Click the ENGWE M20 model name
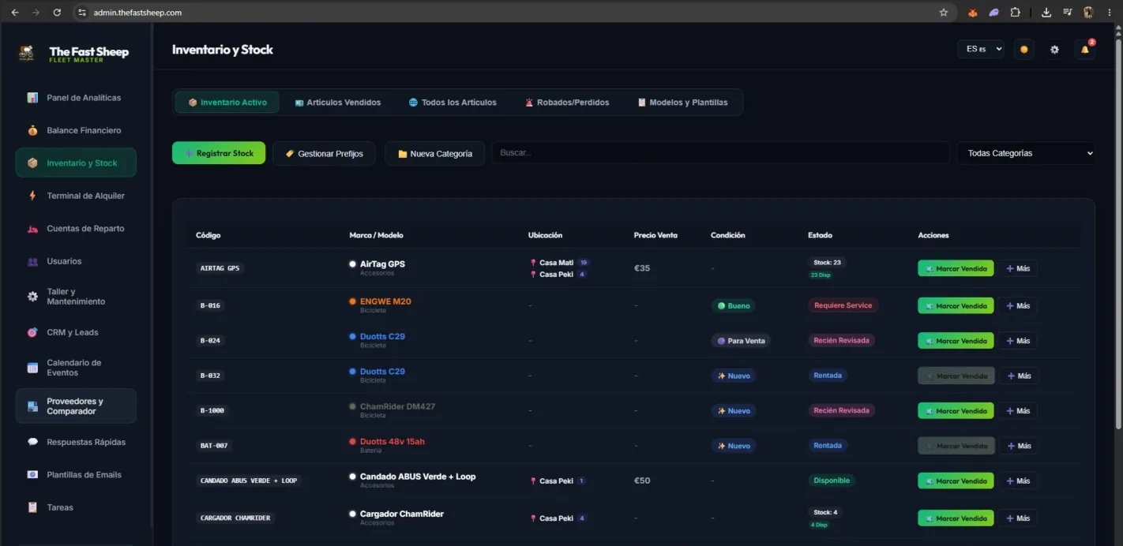 385,301
